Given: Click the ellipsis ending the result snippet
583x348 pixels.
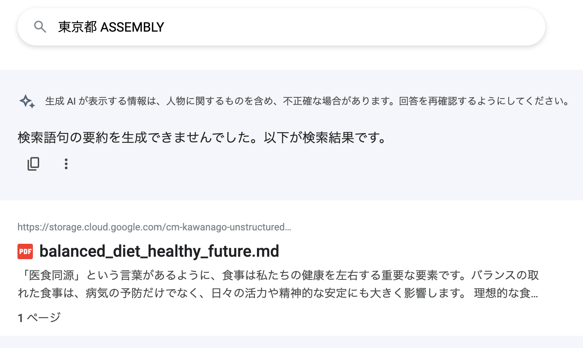Looking at the screenshot, I should pyautogui.click(x=534, y=293).
